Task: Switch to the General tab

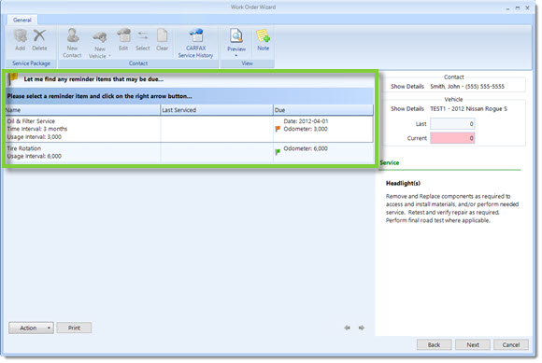Action: (22, 20)
